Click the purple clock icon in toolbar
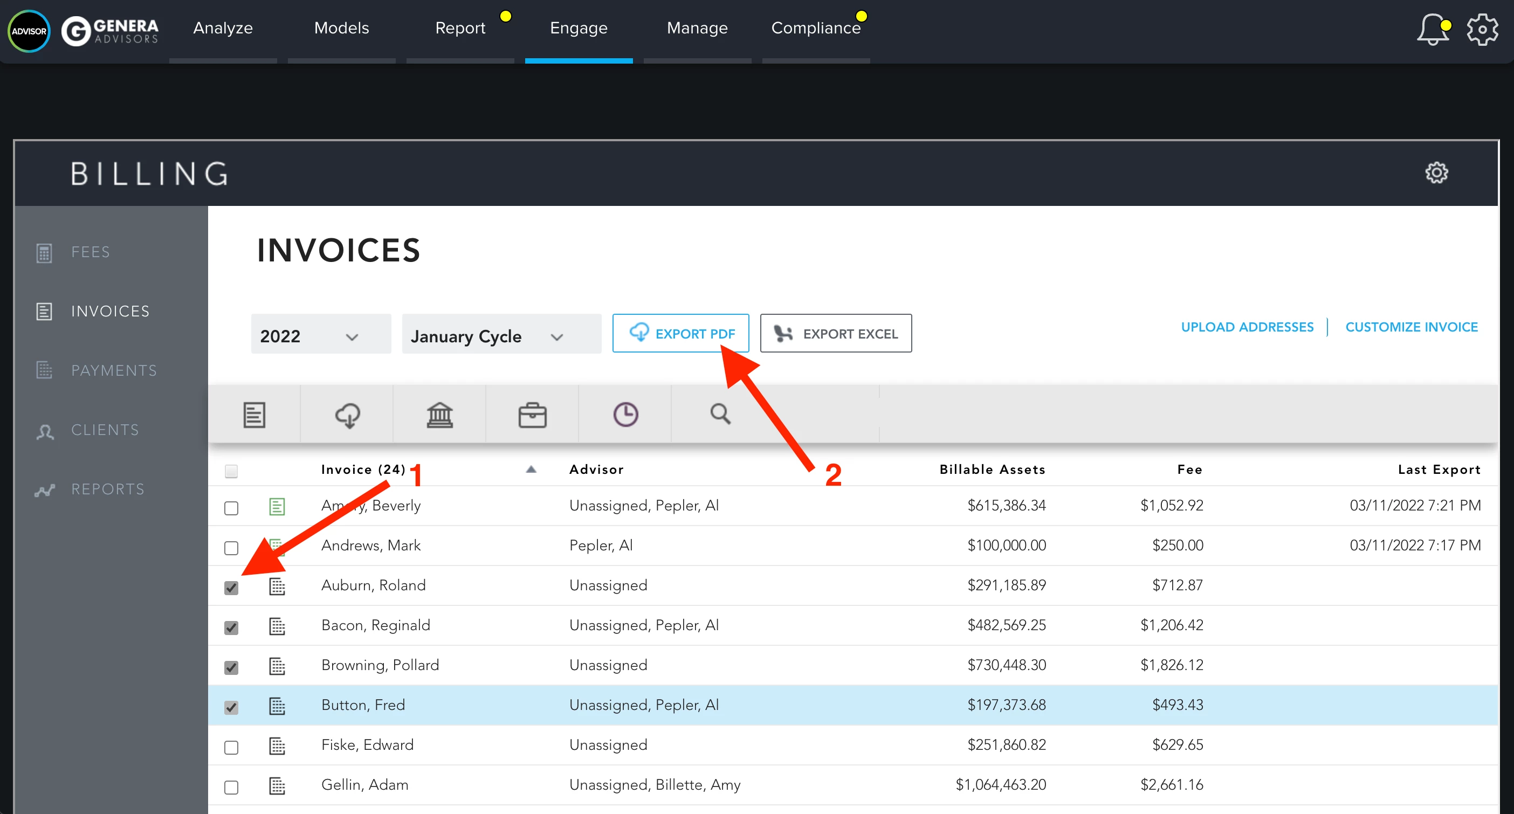1514x814 pixels. point(625,415)
